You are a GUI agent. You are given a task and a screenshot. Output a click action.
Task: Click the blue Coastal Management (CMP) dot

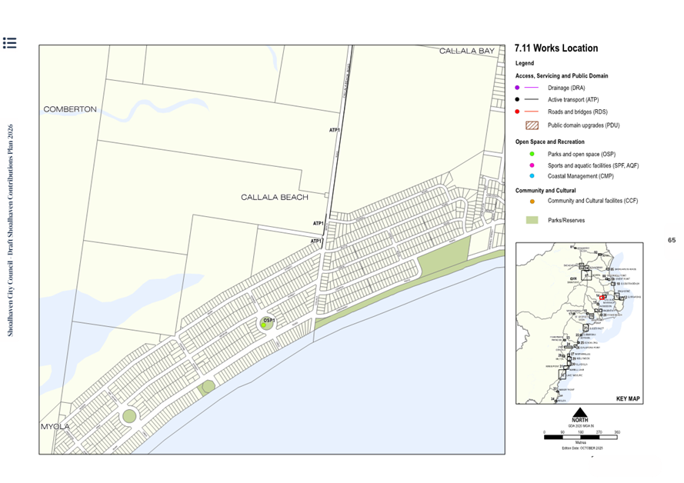(532, 176)
